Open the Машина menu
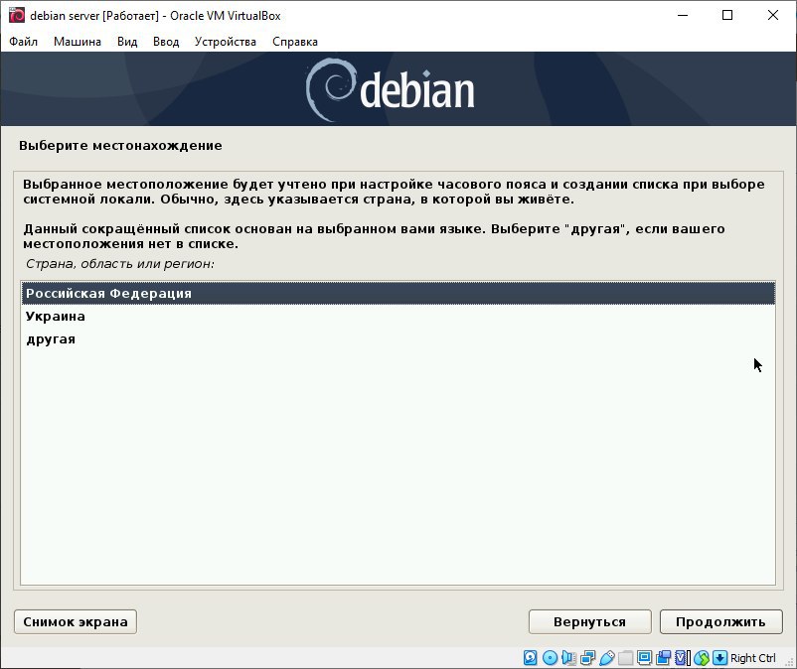 tap(78, 42)
